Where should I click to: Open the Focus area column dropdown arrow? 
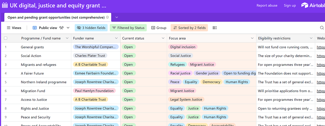point(252,38)
